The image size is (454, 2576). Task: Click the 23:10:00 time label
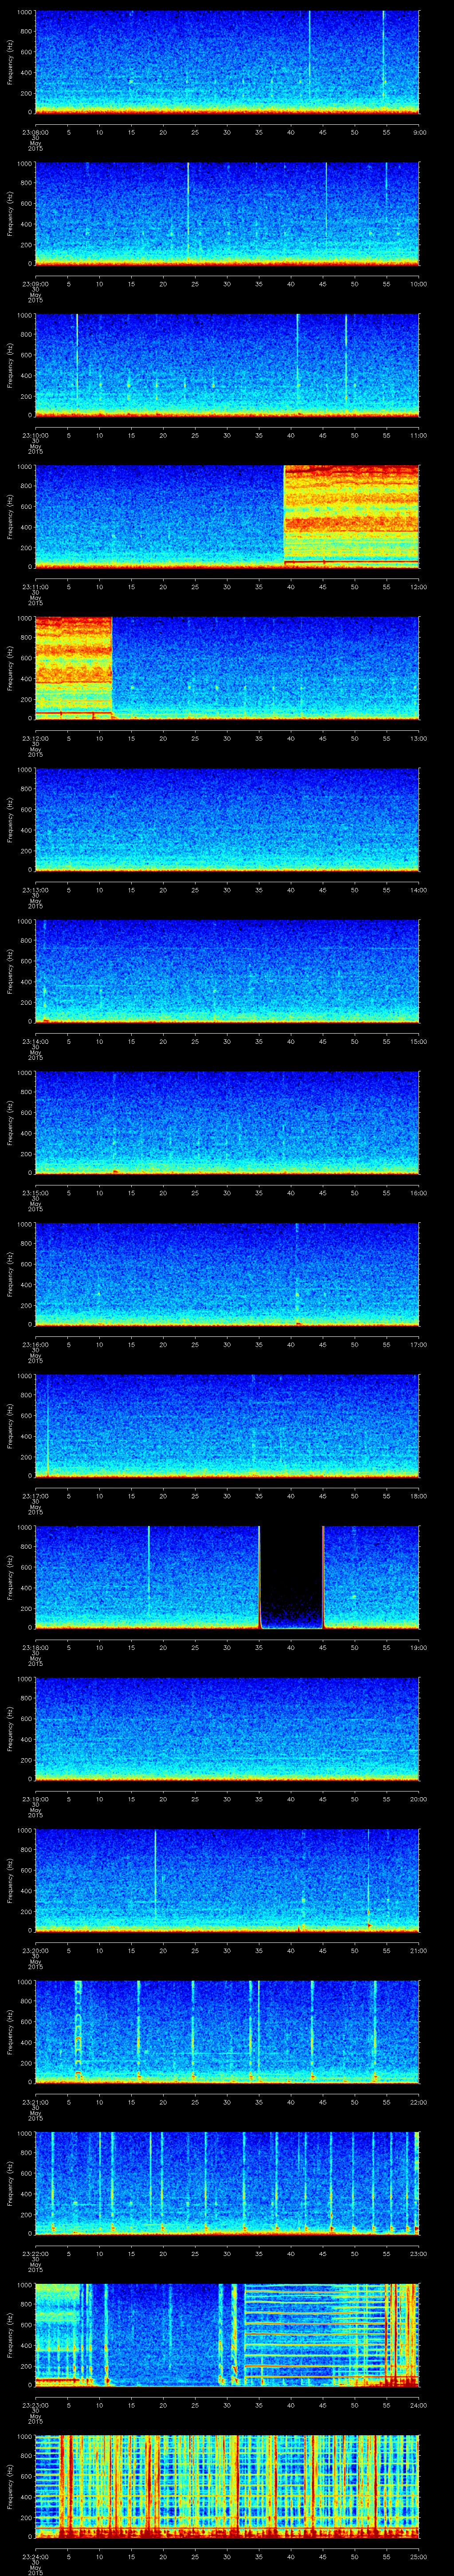coord(35,435)
